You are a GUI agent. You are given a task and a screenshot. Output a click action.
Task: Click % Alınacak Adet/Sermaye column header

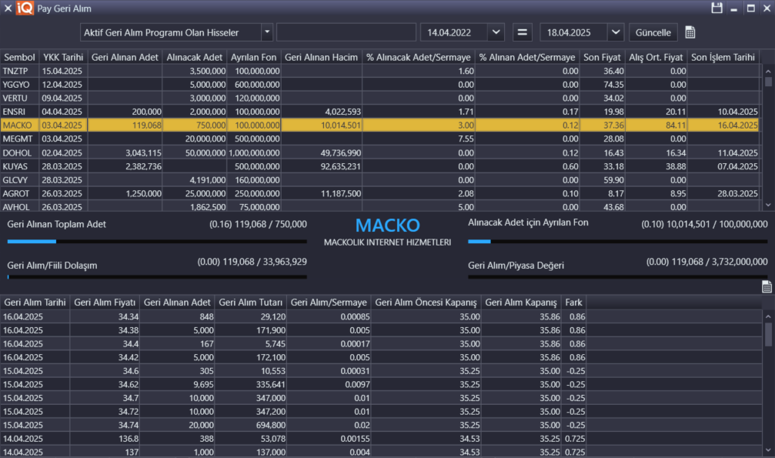pos(418,58)
